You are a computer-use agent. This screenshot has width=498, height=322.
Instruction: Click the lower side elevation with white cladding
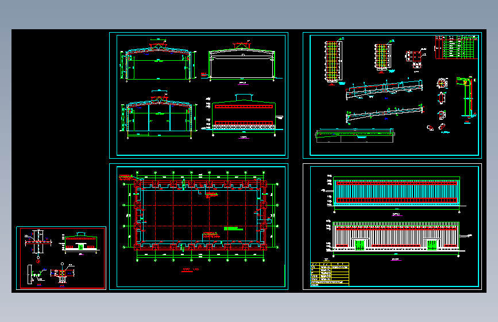coord(396,236)
